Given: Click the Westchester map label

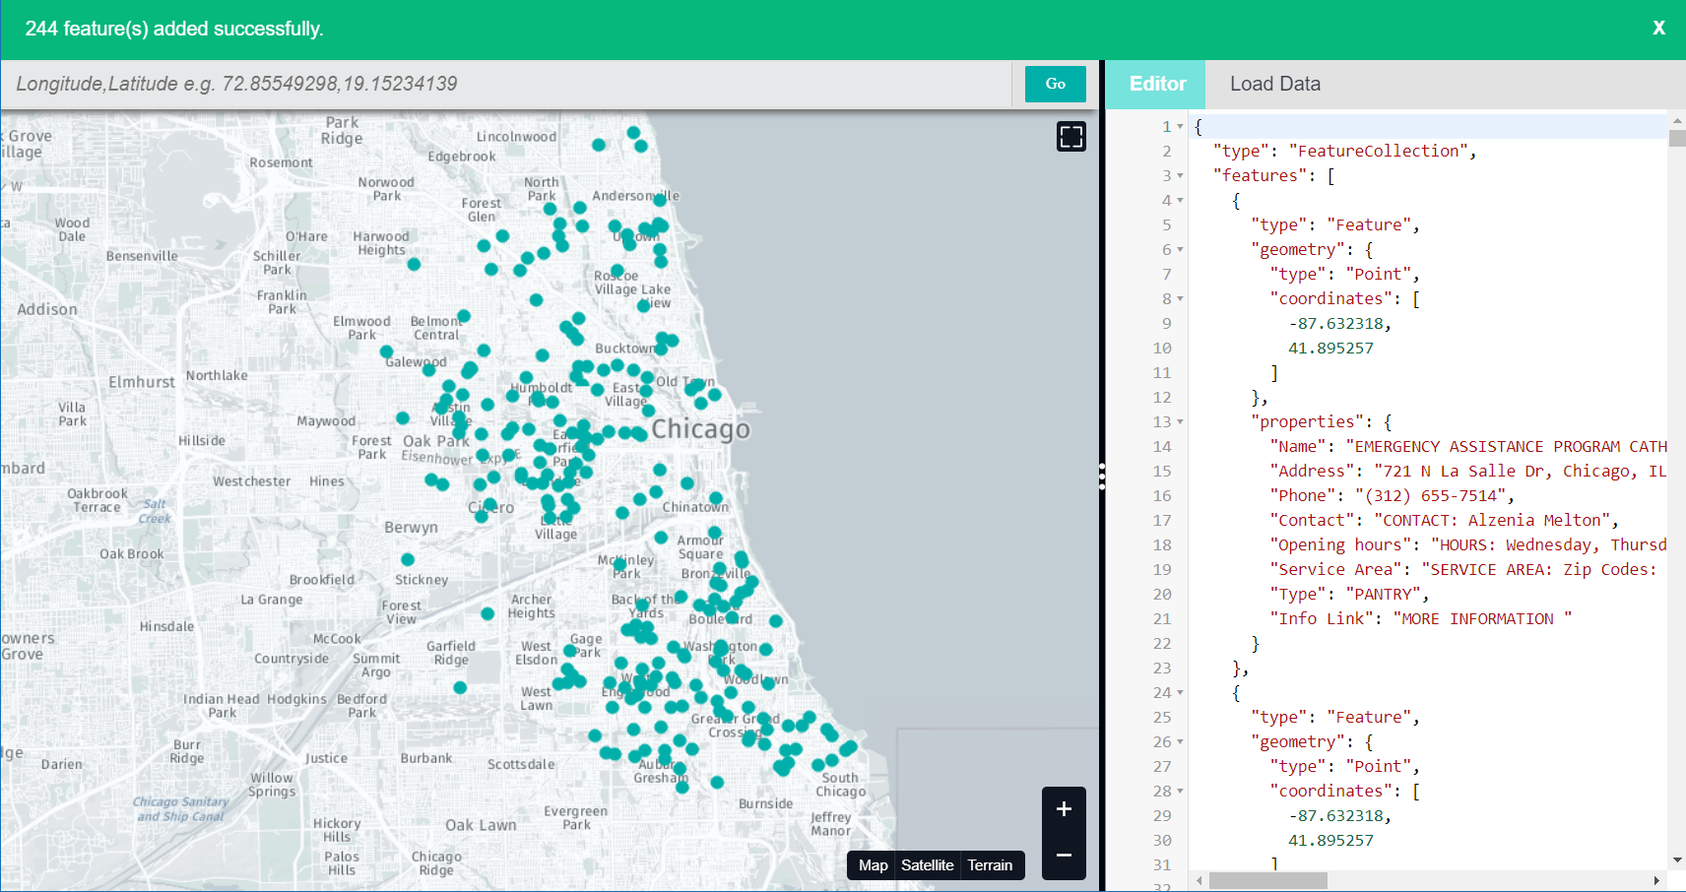Looking at the screenshot, I should tap(252, 481).
